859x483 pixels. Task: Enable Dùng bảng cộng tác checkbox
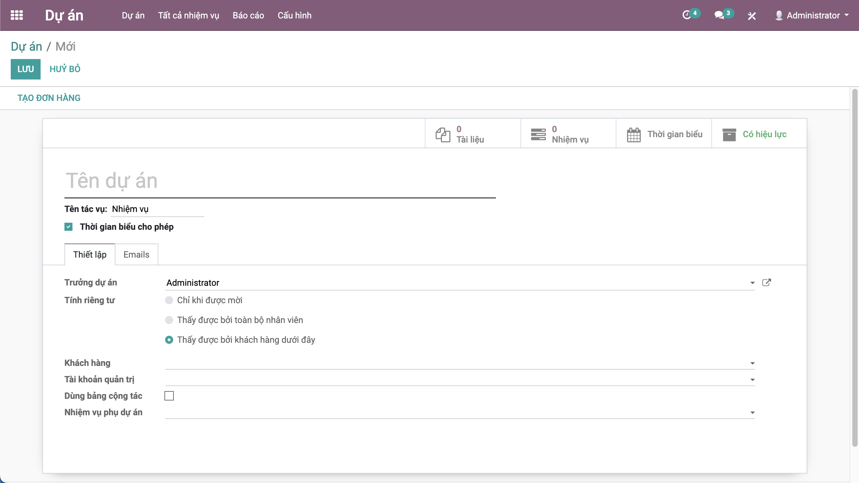pyautogui.click(x=169, y=396)
